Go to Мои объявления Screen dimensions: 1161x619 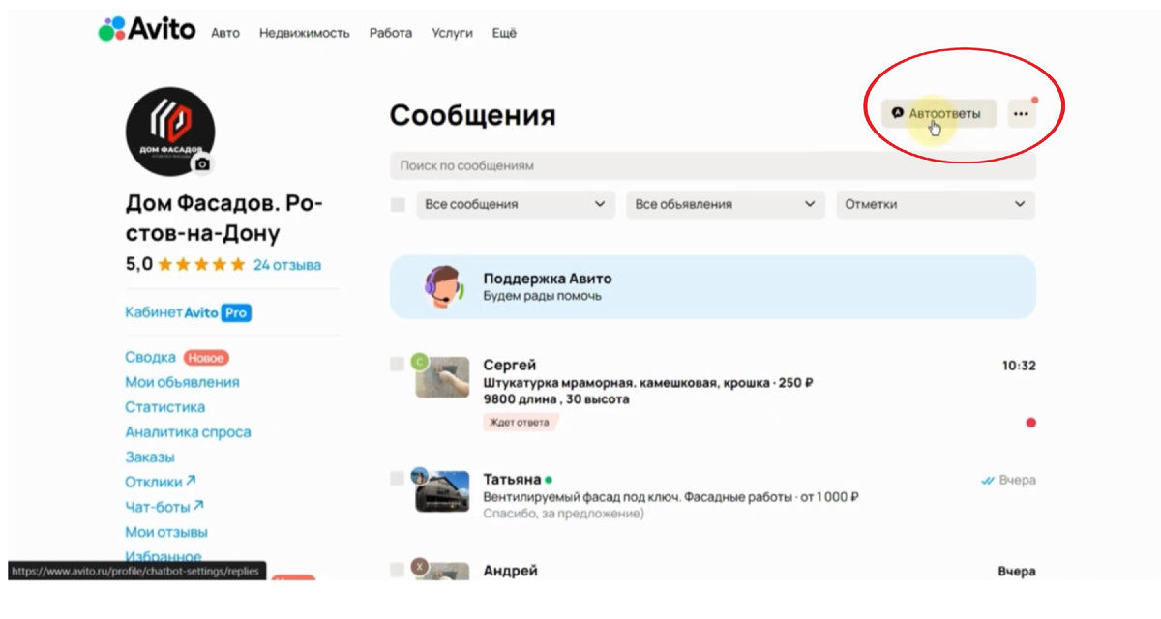point(182,382)
